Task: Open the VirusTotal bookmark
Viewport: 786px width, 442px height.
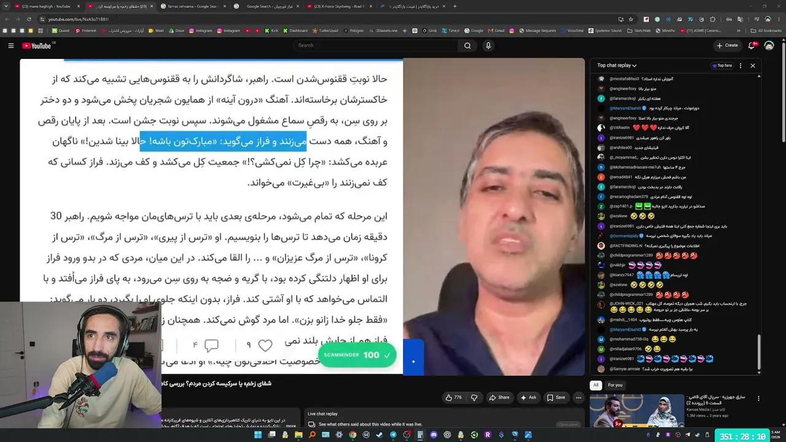Action: pyautogui.click(x=572, y=31)
